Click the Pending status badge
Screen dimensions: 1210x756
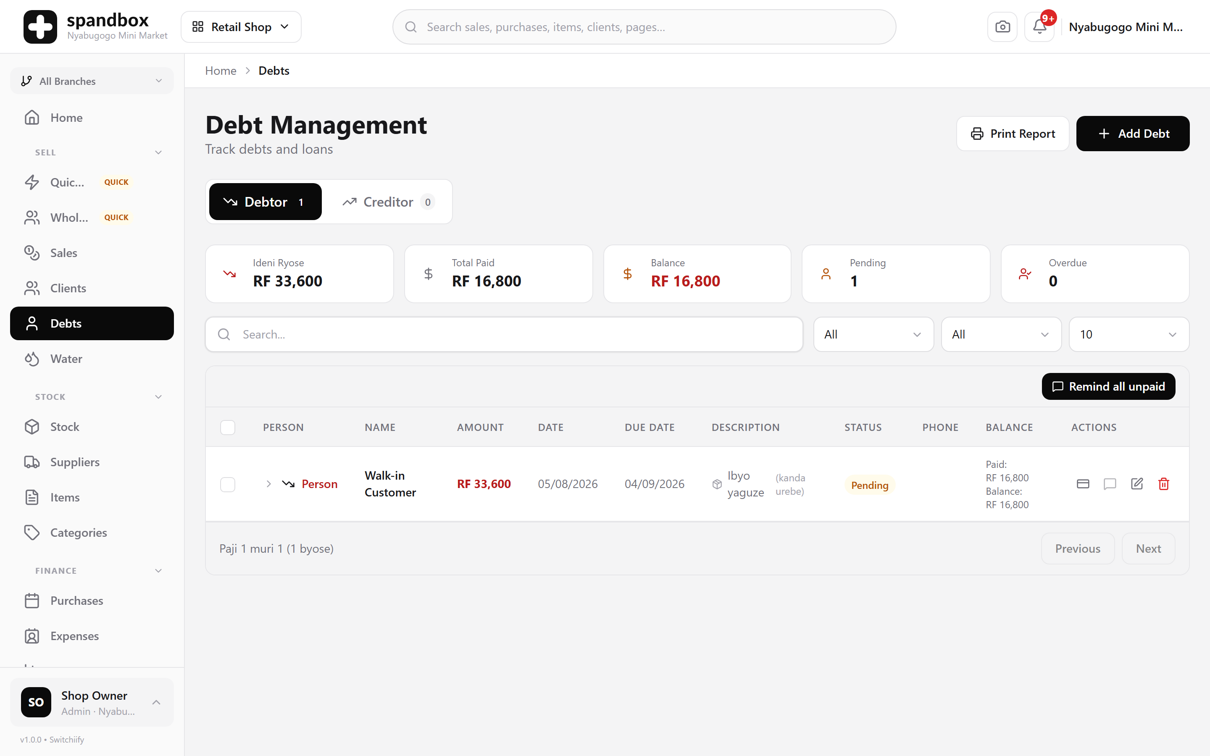point(870,485)
